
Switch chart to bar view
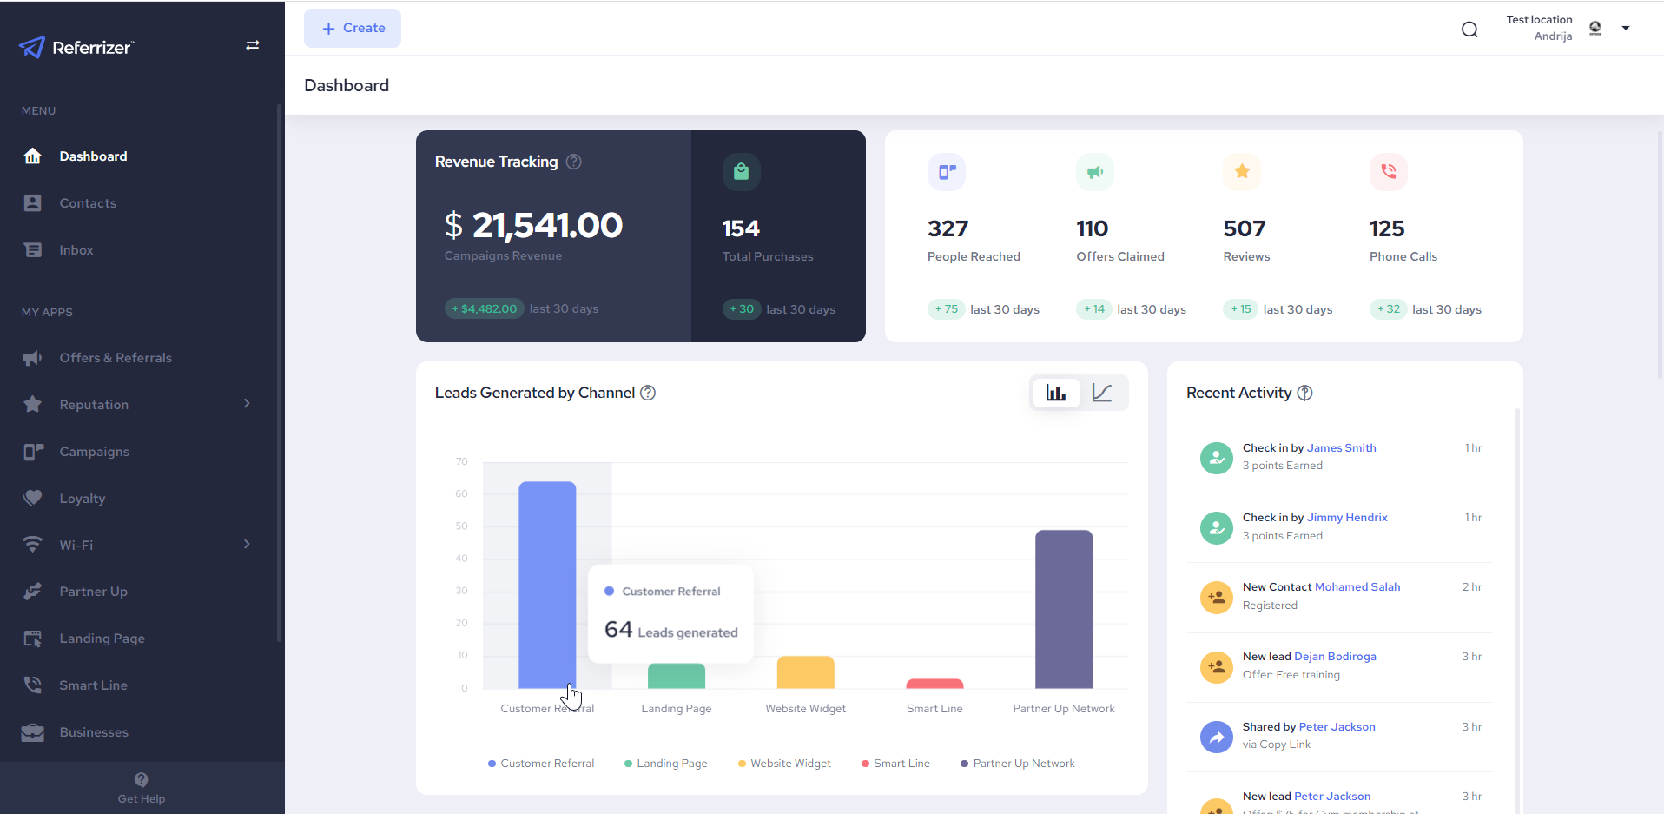[1056, 393]
